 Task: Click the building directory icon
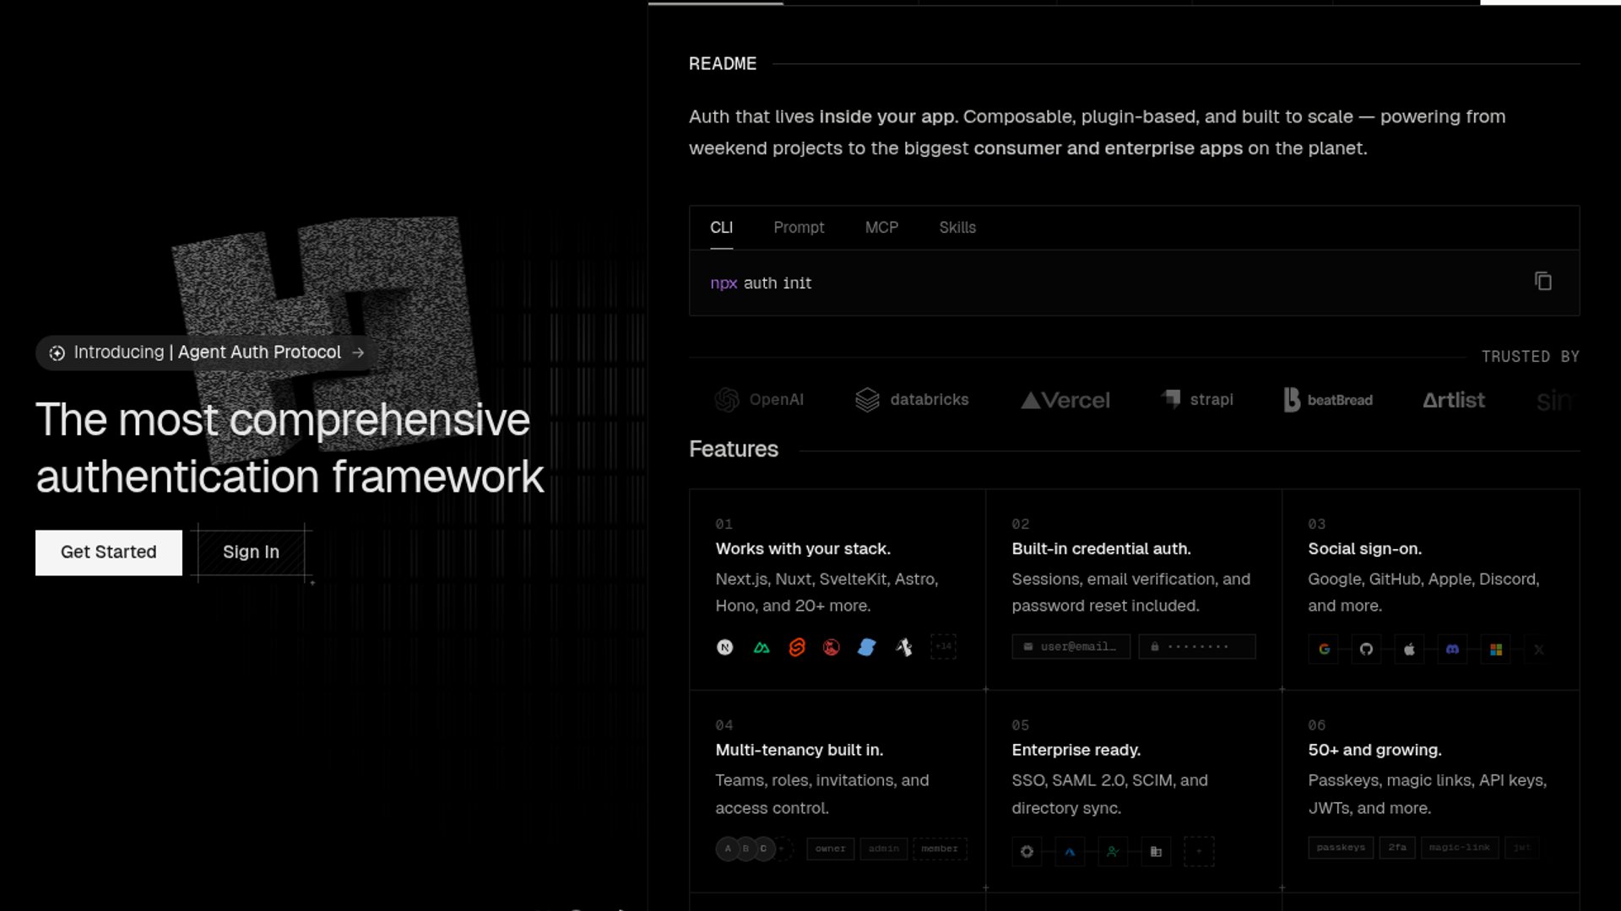point(1156,852)
